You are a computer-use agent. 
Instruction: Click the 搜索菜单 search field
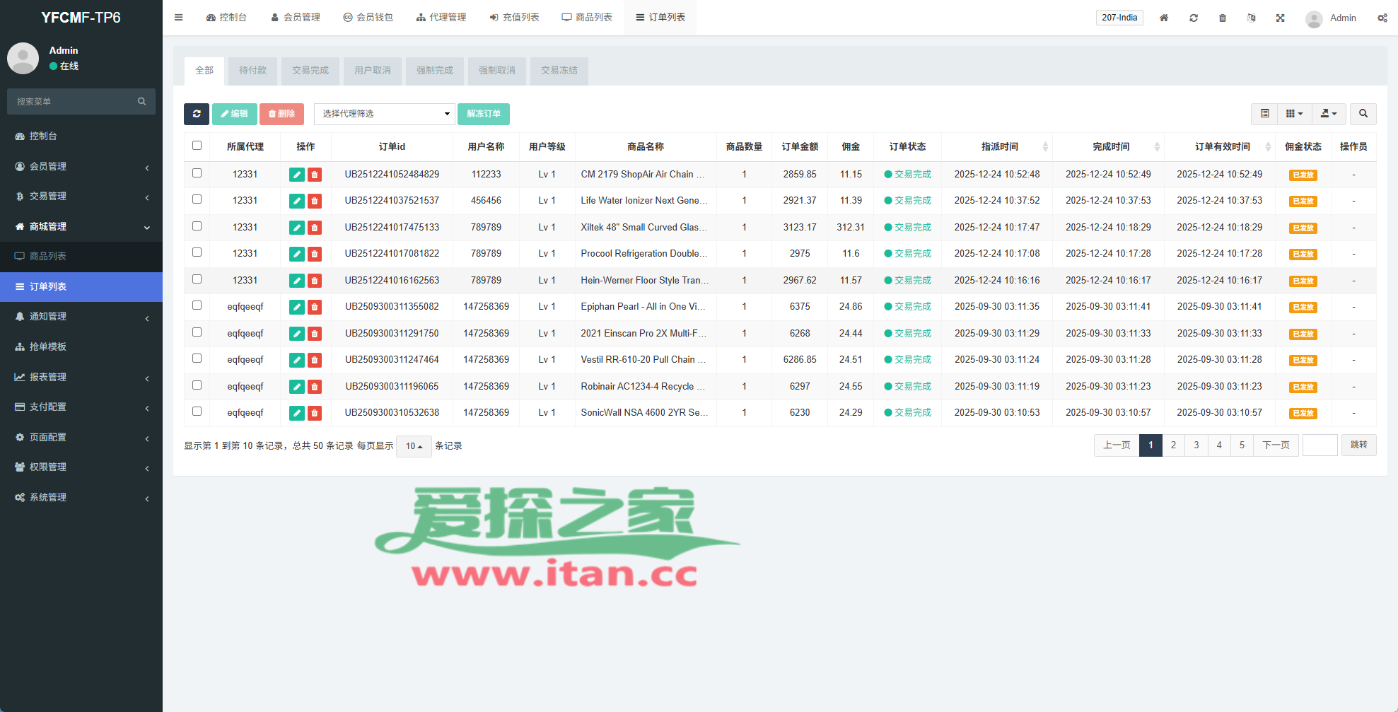pos(74,102)
